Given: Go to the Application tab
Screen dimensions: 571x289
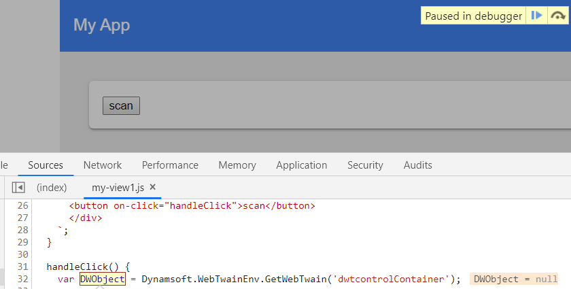Looking at the screenshot, I should [302, 165].
